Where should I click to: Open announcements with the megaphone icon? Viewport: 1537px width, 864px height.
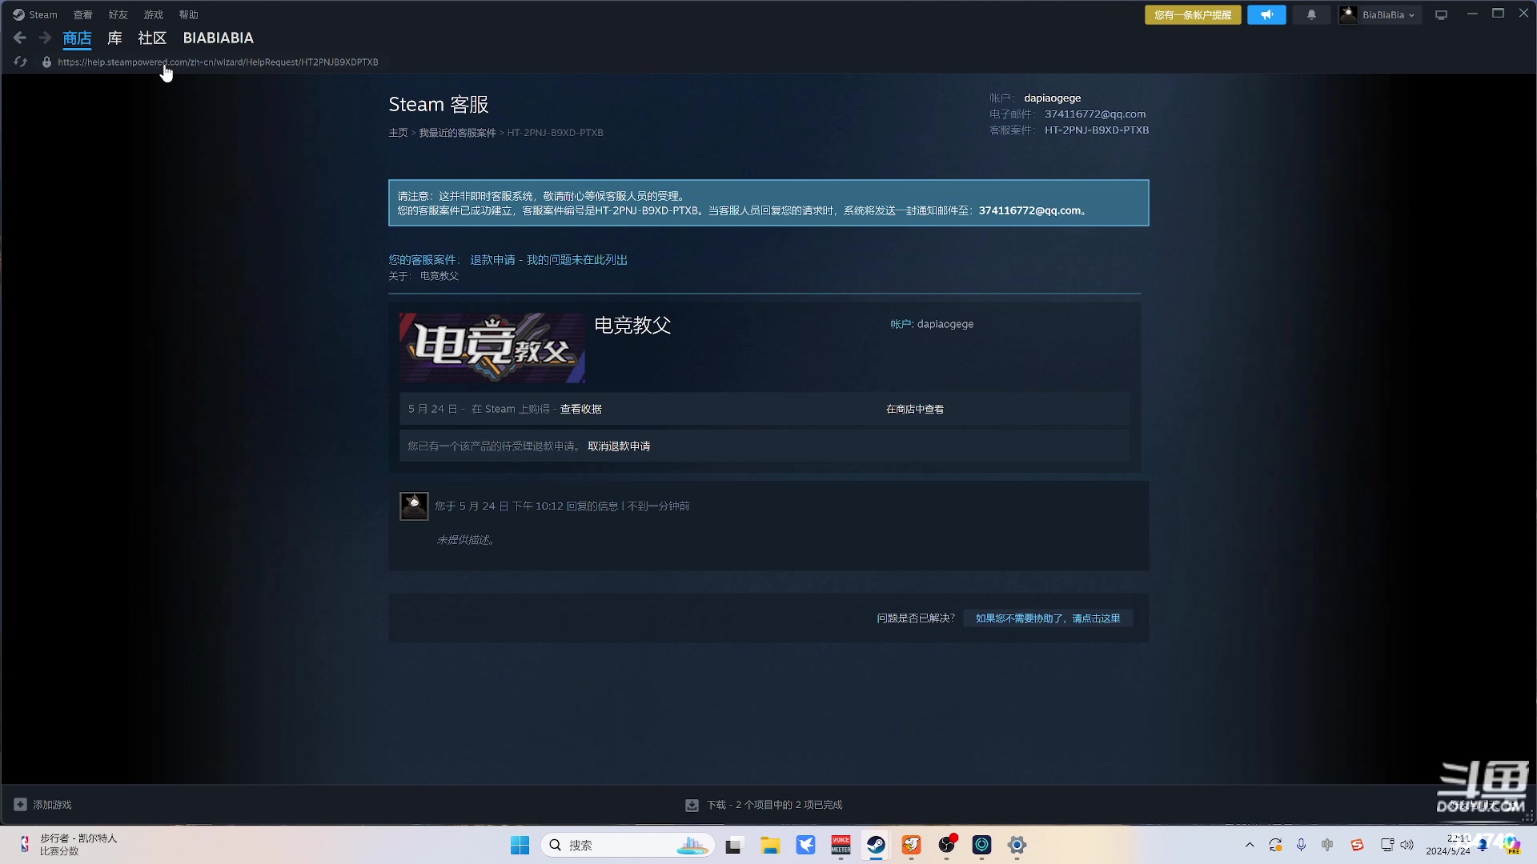click(1266, 14)
